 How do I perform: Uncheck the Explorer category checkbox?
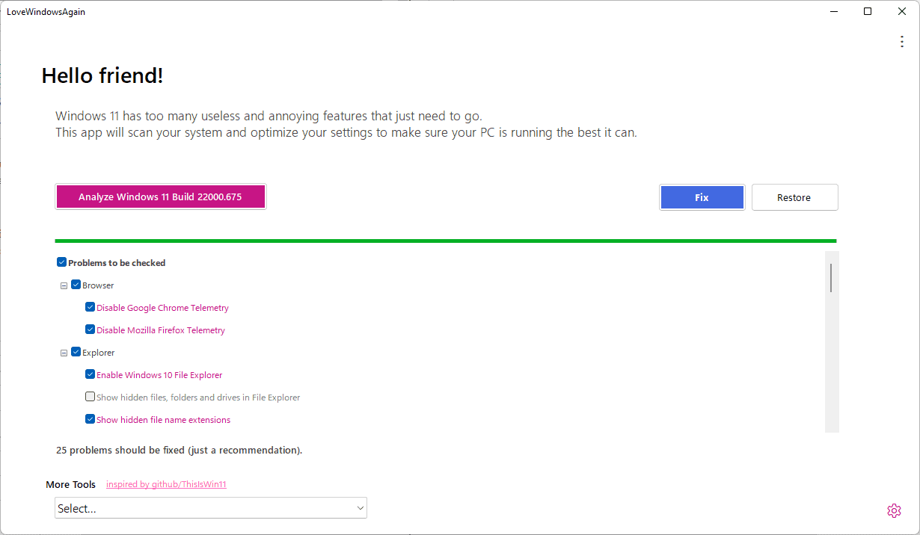click(76, 352)
